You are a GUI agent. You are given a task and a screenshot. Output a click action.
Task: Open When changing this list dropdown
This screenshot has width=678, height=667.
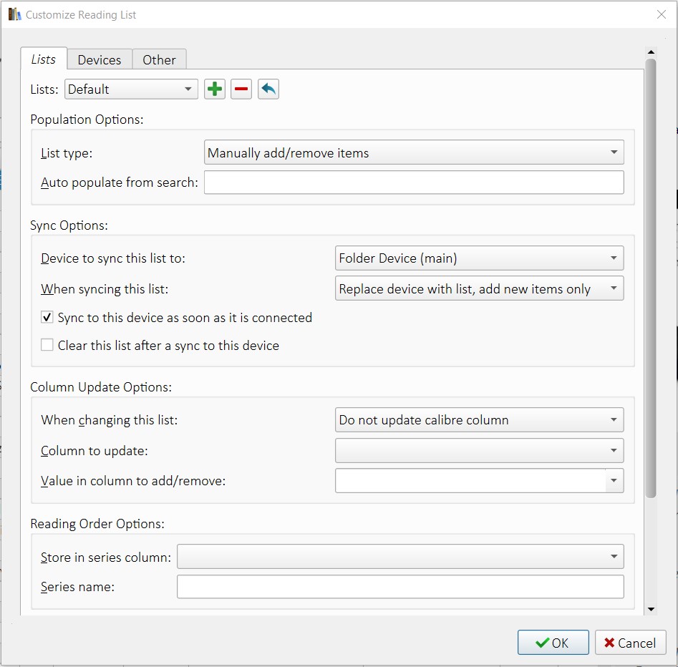pyautogui.click(x=479, y=420)
